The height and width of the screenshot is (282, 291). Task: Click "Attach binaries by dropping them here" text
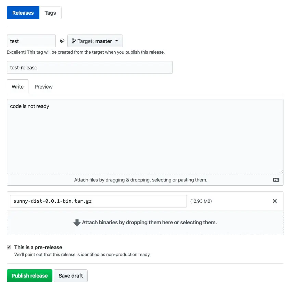[x=149, y=223]
